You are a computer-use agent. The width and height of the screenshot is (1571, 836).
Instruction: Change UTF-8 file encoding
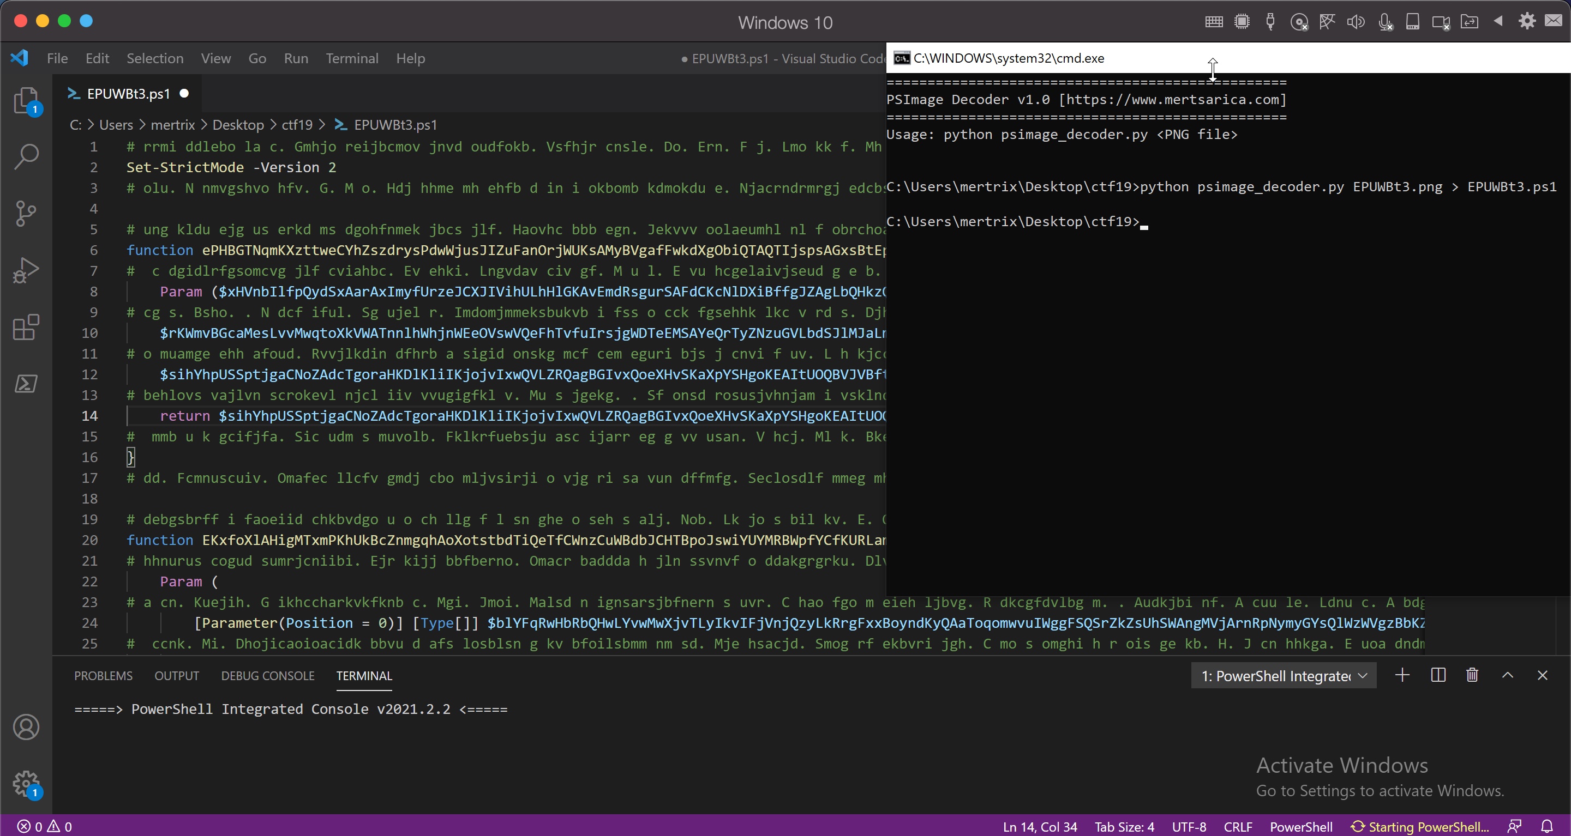[x=1189, y=827]
